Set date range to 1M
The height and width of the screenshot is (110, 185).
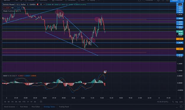tap(12, 102)
